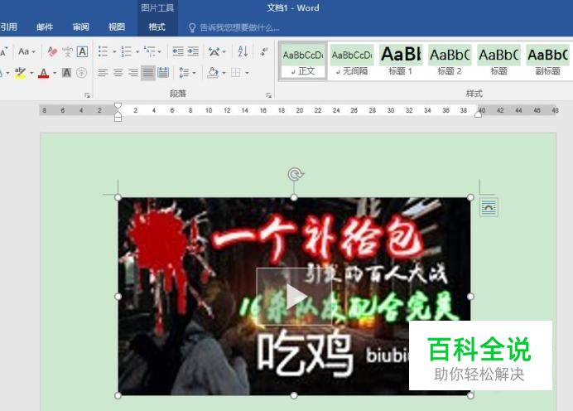The image size is (573, 411).
Task: Select the 格式 (Format) picture tools tab
Action: pos(156,27)
